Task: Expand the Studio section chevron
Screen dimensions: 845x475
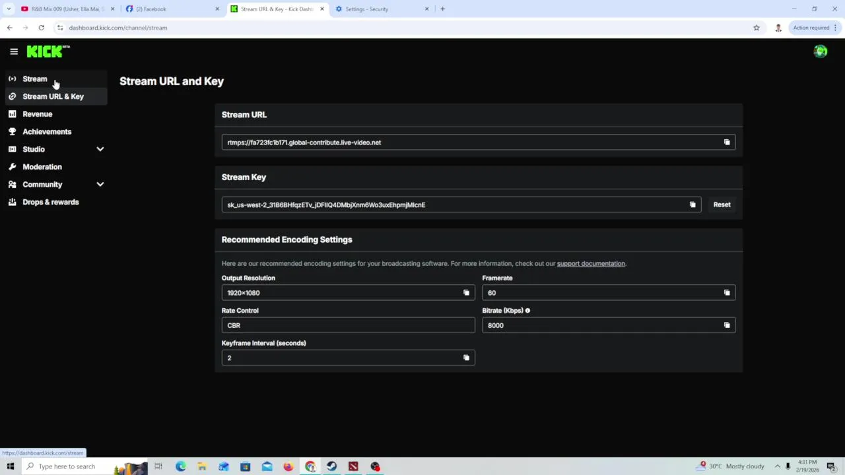Action: pyautogui.click(x=100, y=149)
